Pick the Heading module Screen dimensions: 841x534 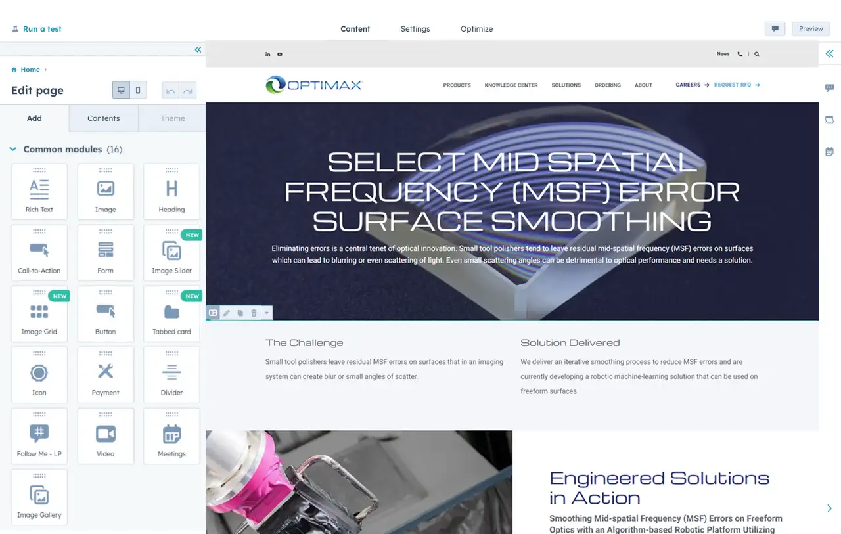coord(171,191)
